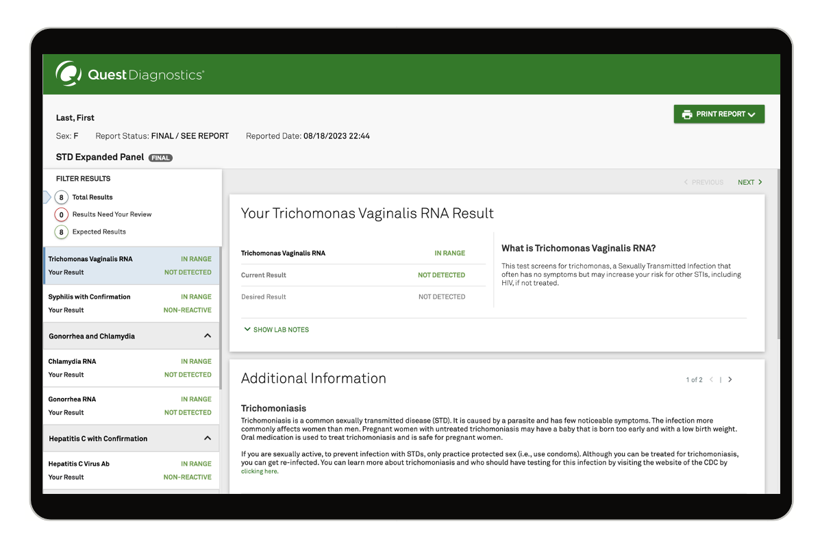Image resolution: width=822 pixels, height=548 pixels.
Task: Collapse the Hepatitis C with Confirmation section
Action: click(207, 438)
